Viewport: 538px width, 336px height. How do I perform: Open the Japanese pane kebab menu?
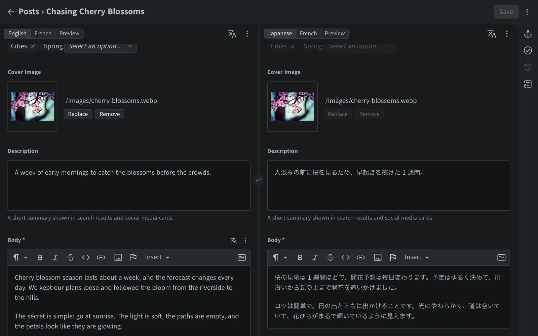click(x=507, y=34)
